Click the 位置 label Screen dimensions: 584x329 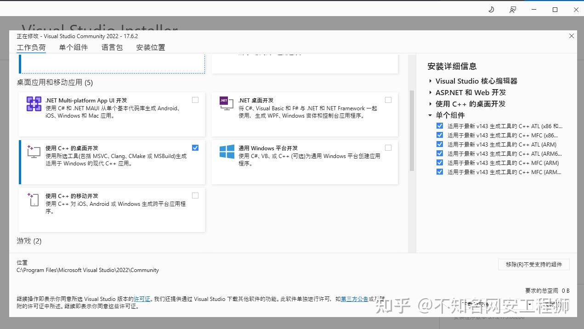point(22,263)
